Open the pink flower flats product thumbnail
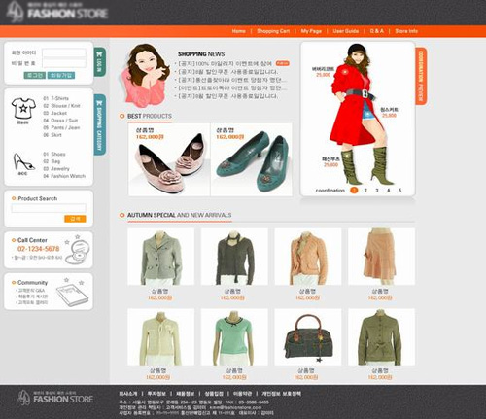The height and width of the screenshot is (419, 486). (x=169, y=159)
